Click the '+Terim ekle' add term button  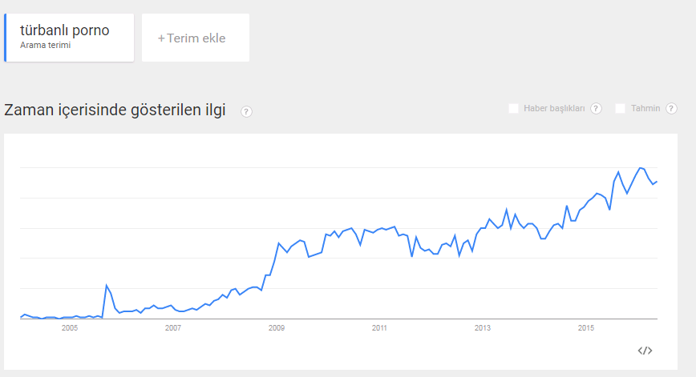tap(195, 38)
